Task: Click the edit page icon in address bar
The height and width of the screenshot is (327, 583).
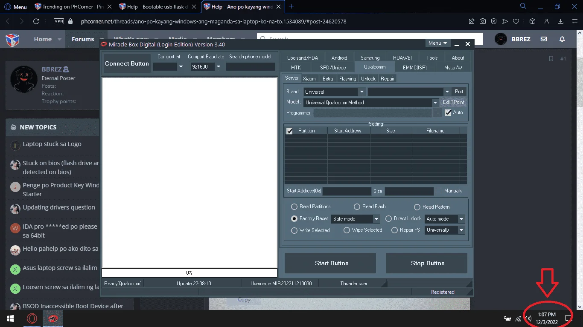Action: coord(472,21)
